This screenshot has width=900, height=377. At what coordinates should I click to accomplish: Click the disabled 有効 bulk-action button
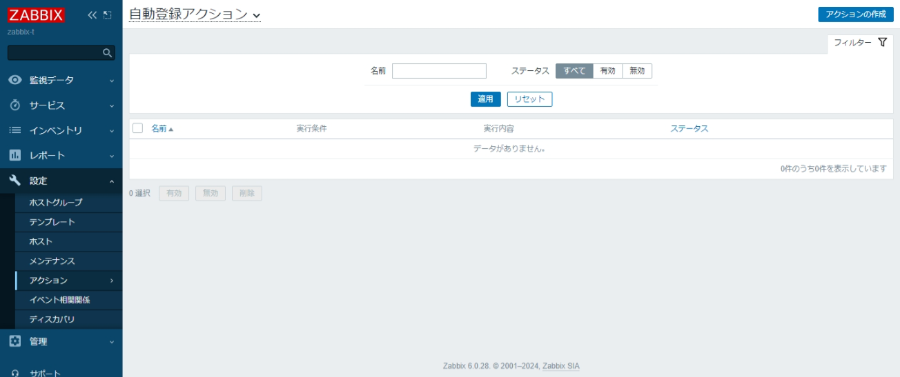(x=174, y=194)
